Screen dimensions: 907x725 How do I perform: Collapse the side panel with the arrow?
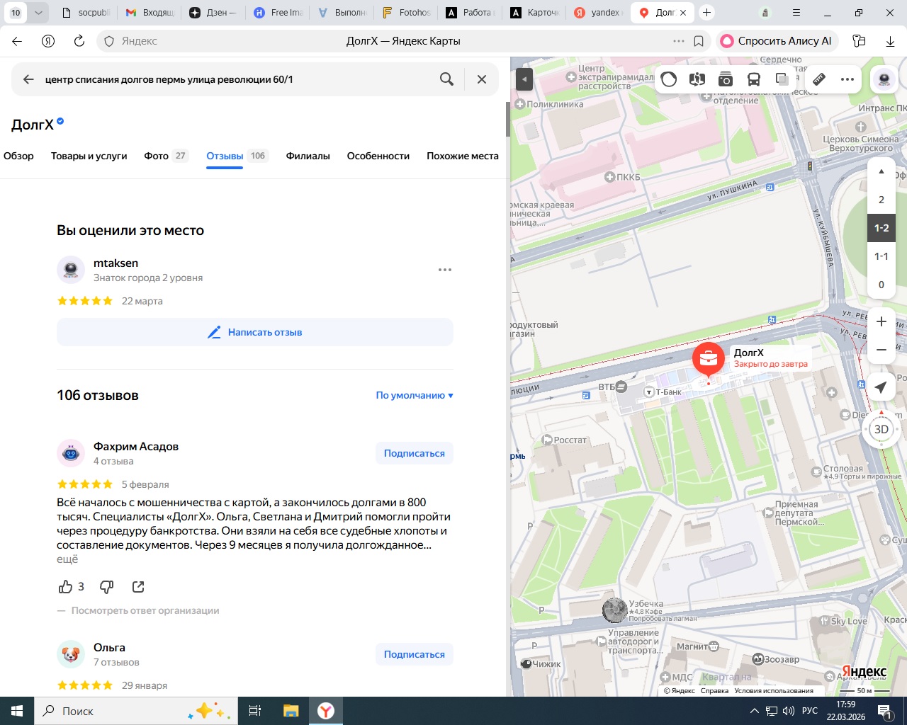[524, 79]
